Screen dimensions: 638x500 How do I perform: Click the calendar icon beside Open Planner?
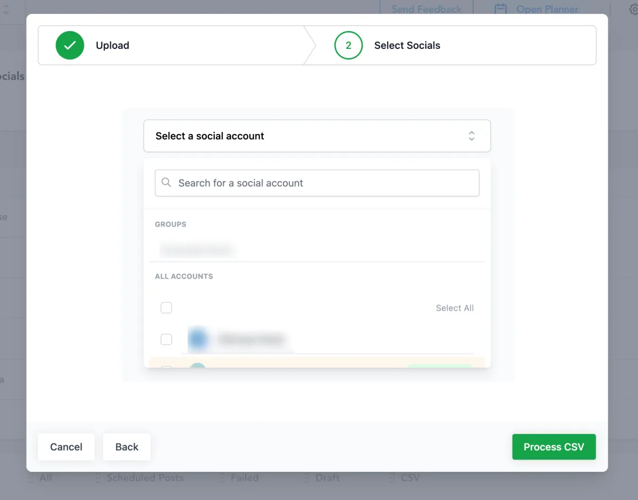click(500, 9)
